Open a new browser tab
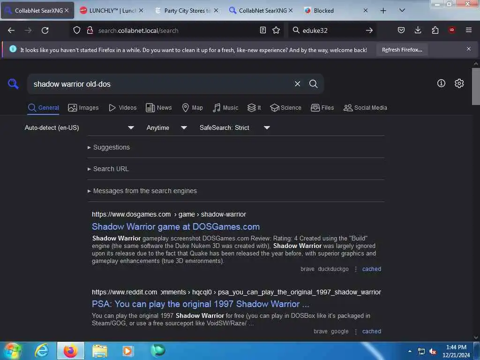Image resolution: width=480 pixels, height=360 pixels. point(383,11)
